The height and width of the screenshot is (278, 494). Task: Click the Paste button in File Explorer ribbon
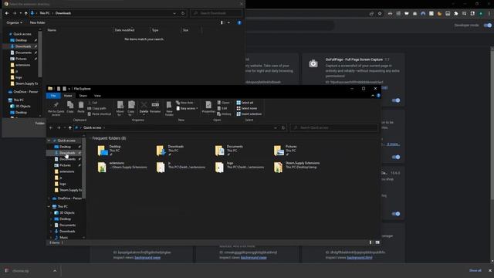tap(81, 107)
